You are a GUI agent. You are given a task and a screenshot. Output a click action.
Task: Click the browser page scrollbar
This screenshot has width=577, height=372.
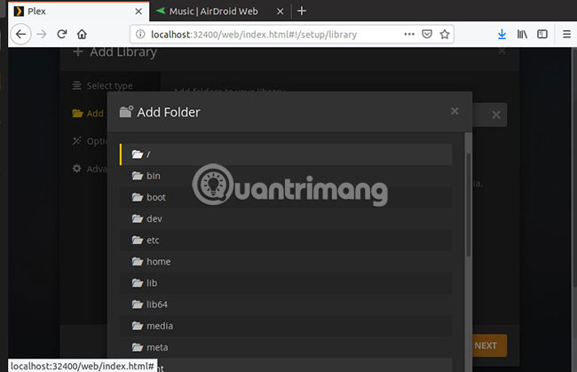pos(574,168)
